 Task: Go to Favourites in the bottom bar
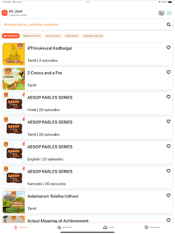coord(152,227)
